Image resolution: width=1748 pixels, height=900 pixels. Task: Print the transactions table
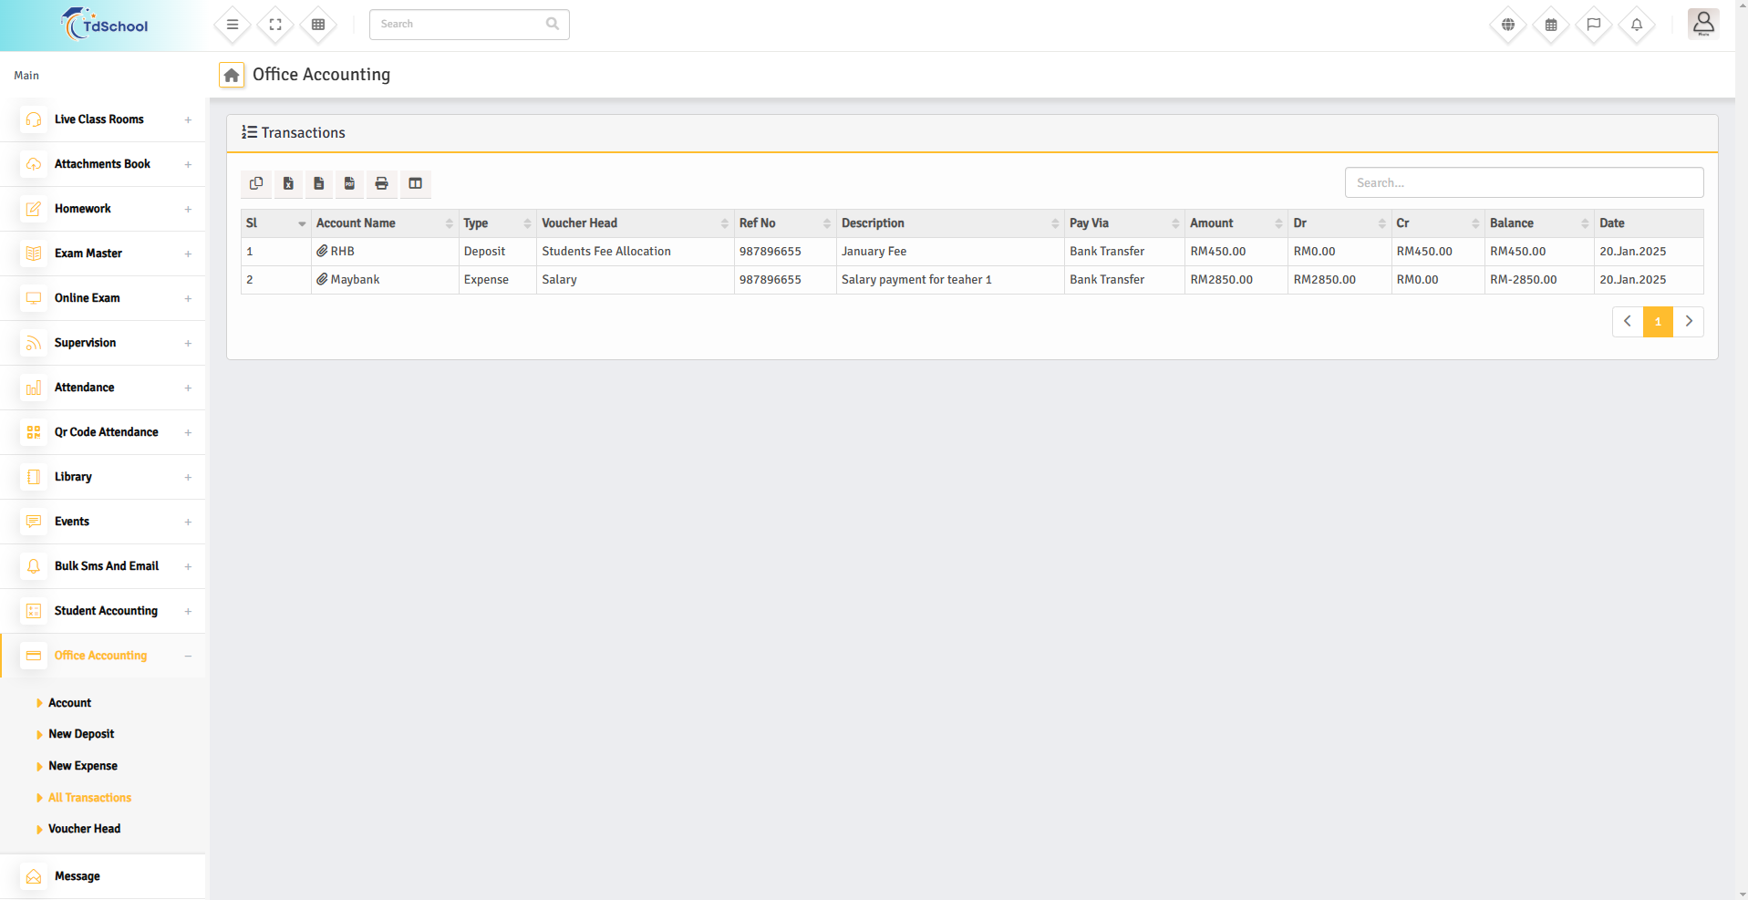point(381,183)
